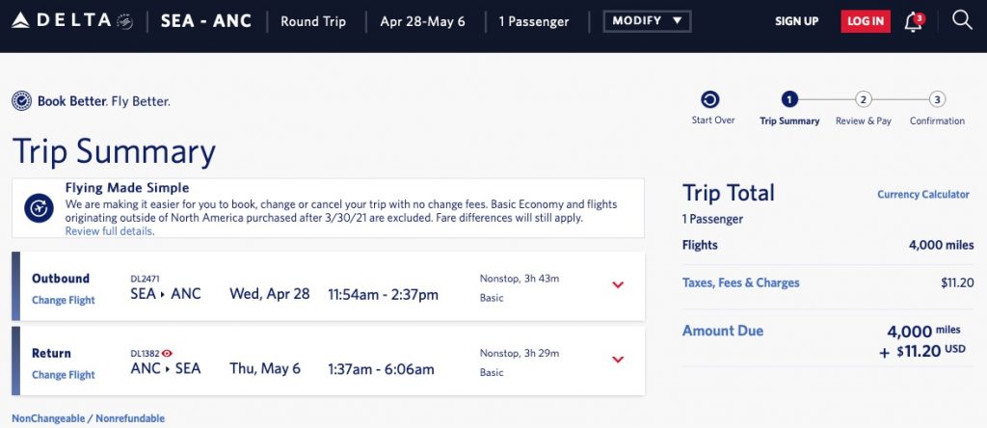The width and height of the screenshot is (987, 428).
Task: Change the Outbound flight
Action: coord(64,301)
